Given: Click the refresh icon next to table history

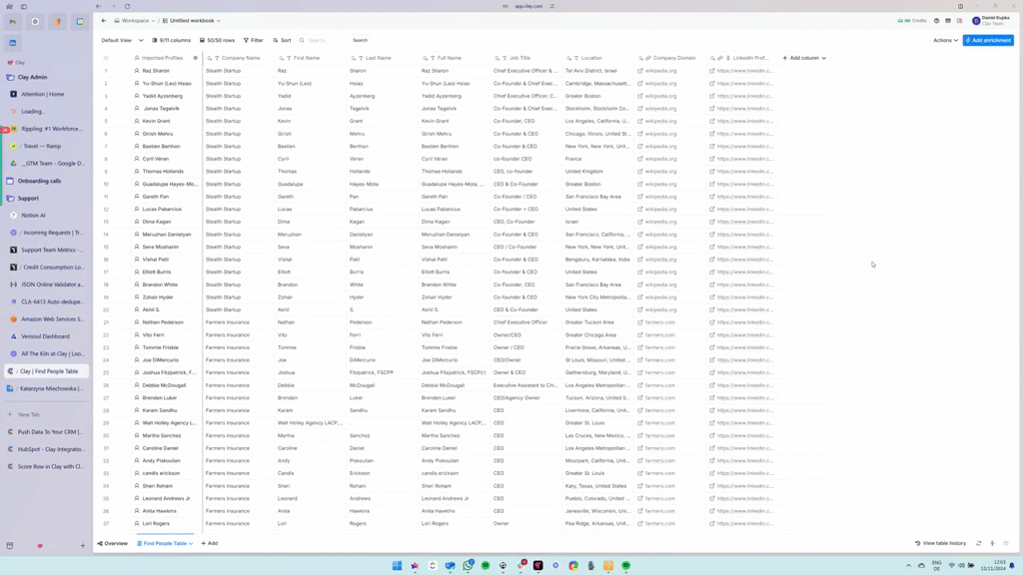Looking at the screenshot, I should (979, 544).
